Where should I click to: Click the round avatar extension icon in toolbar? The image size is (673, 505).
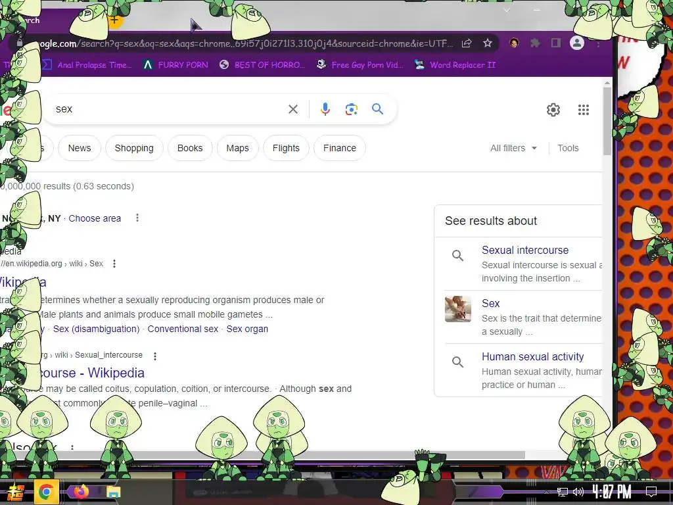pyautogui.click(x=514, y=43)
